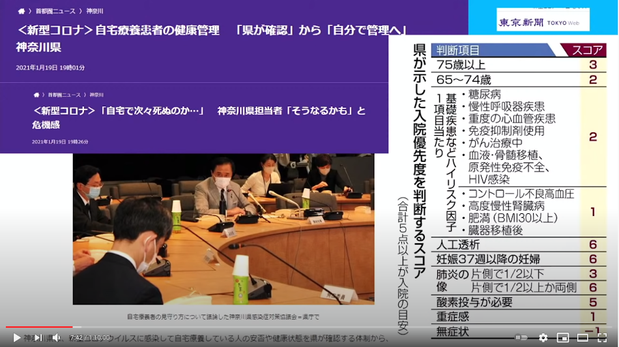Click the がん治療中 list item
The width and height of the screenshot is (619, 347).
pyautogui.click(x=492, y=143)
